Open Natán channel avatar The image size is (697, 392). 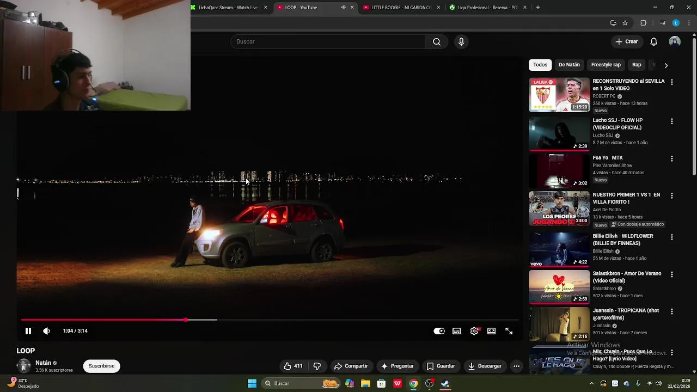(23, 366)
